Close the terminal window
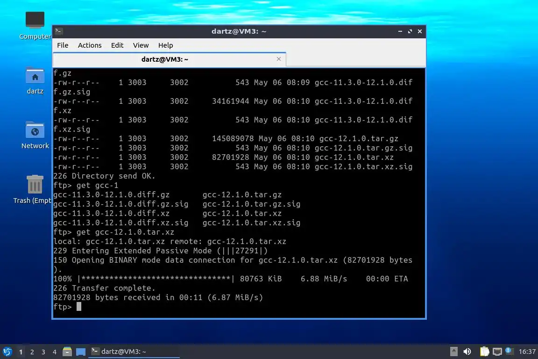538x359 pixels. coord(420,31)
